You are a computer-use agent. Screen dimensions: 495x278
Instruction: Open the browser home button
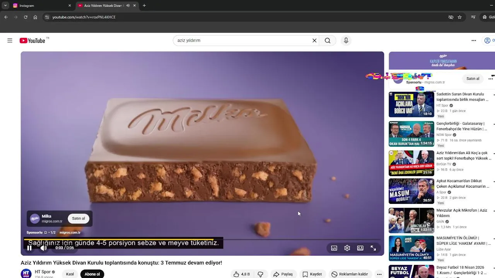(35, 17)
